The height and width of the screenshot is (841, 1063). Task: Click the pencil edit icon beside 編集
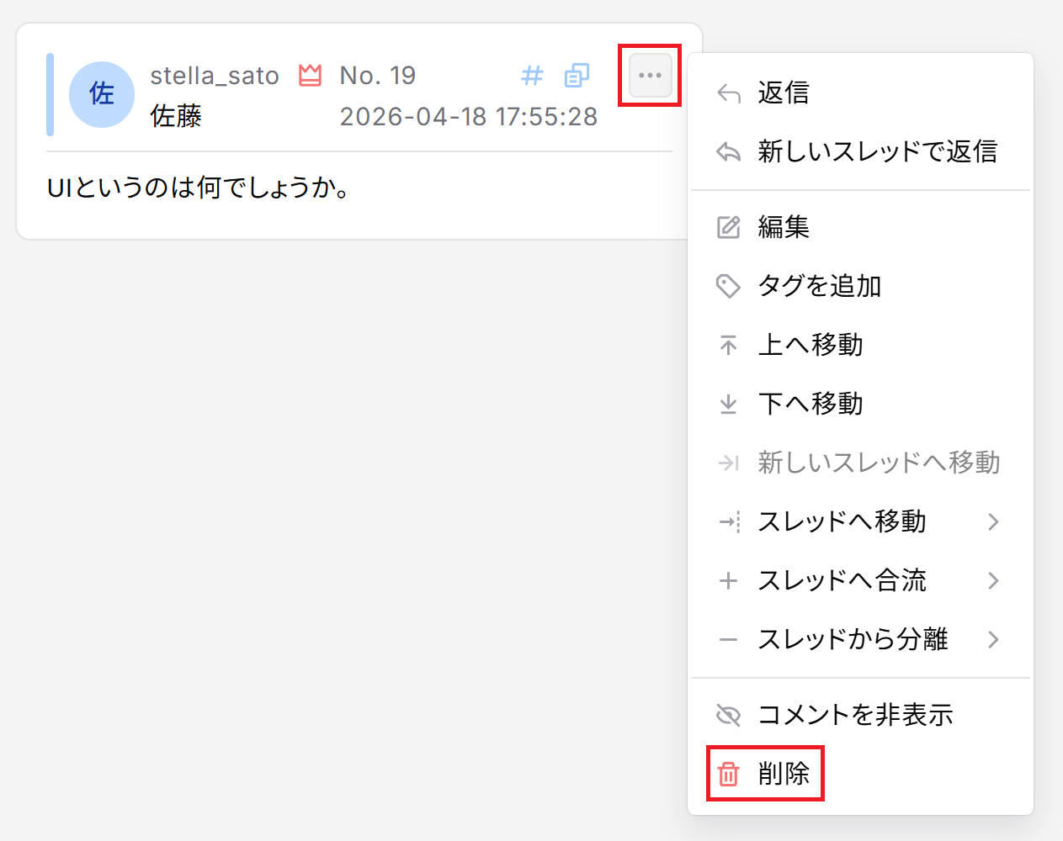coord(728,227)
